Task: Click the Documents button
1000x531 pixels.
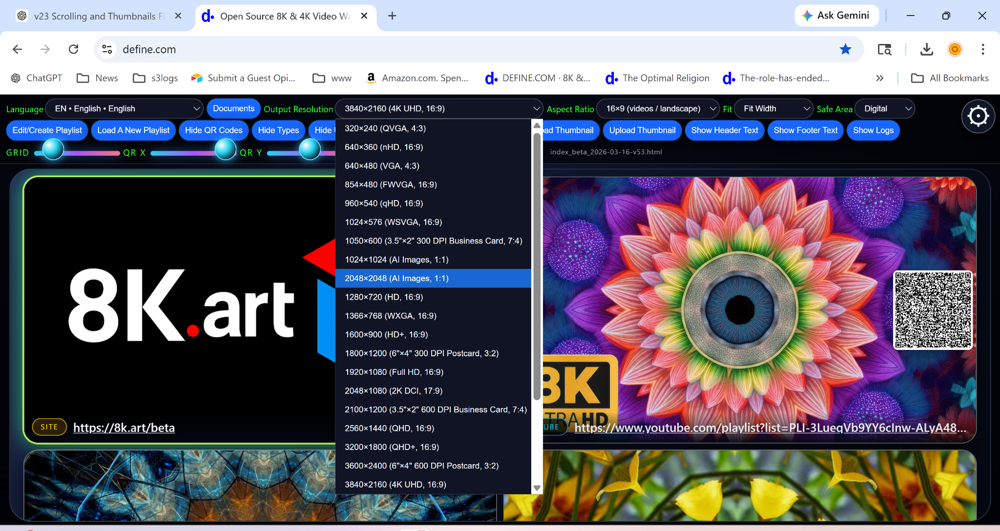Action: click(x=233, y=109)
